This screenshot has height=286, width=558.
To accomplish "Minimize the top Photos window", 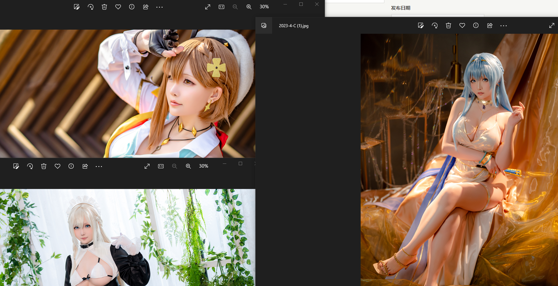I will click(x=285, y=4).
